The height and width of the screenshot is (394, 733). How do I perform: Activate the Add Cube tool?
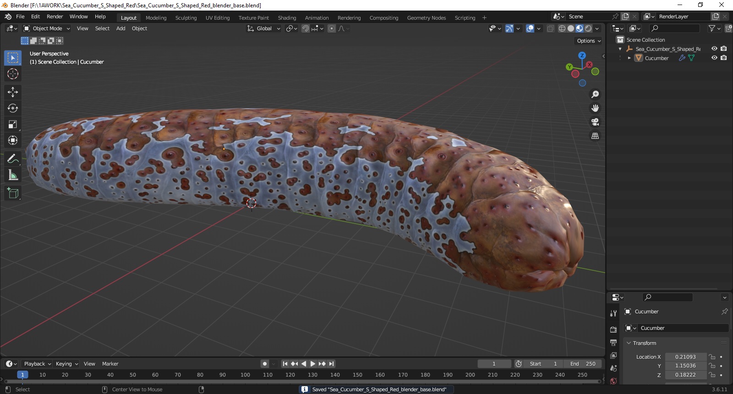13,193
